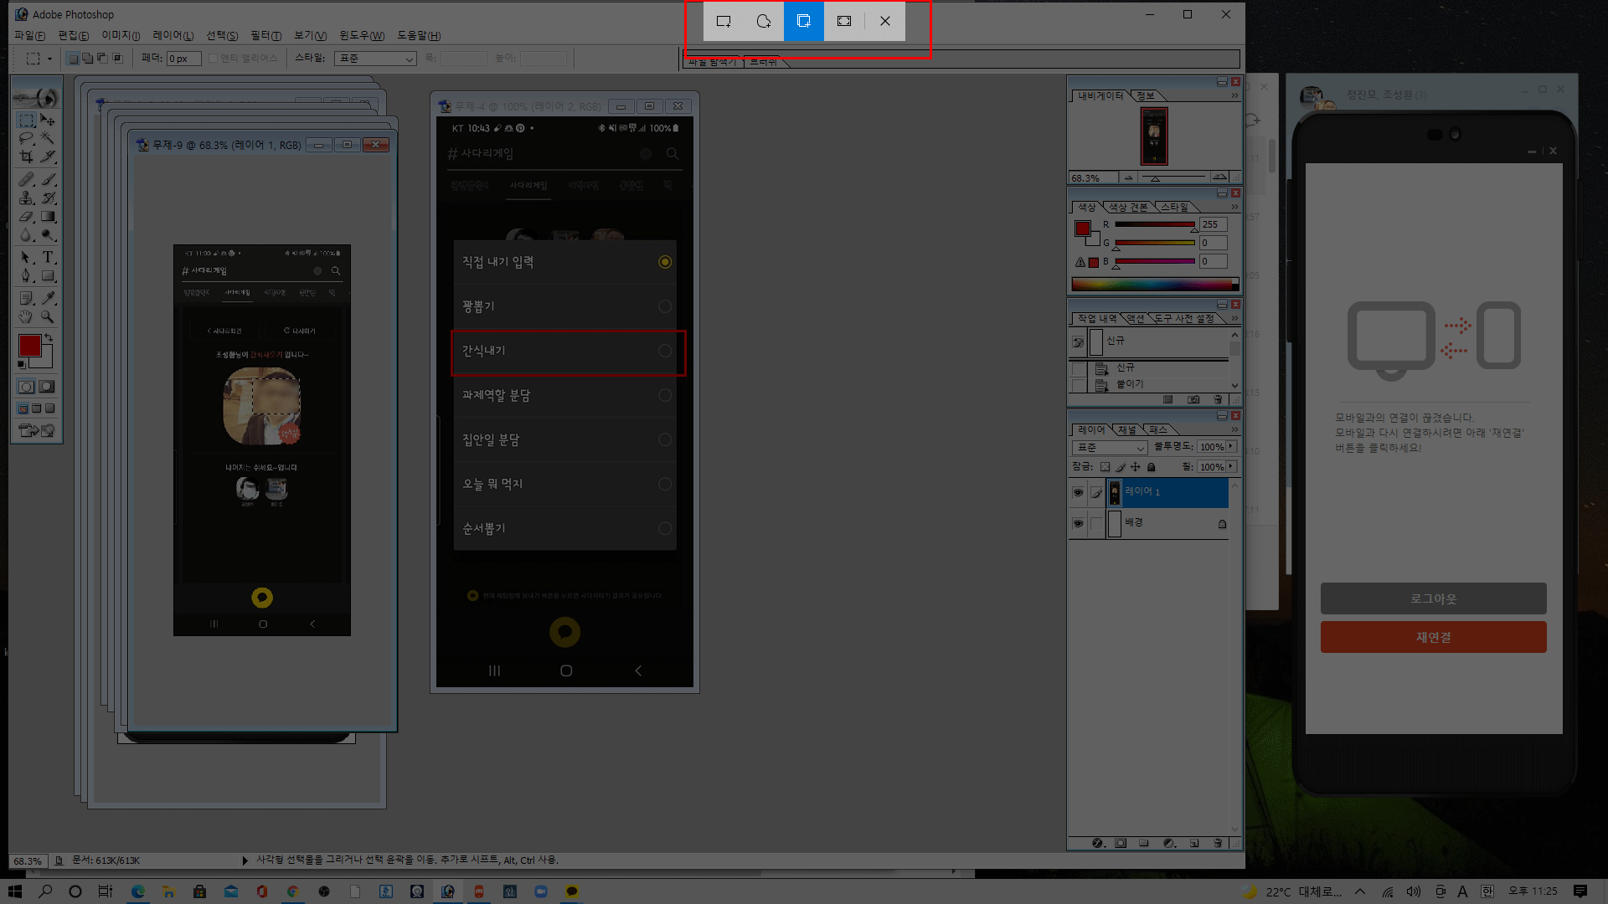Activate the Zoom magnifier tool
Screen dimensions: 1608x904
[49, 316]
